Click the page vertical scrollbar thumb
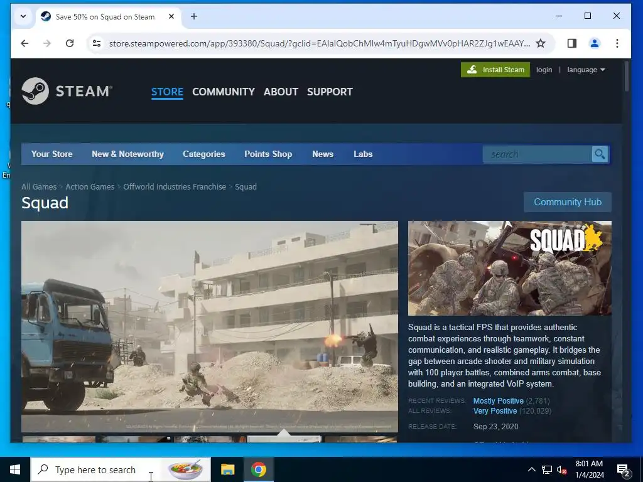 pyautogui.click(x=626, y=76)
